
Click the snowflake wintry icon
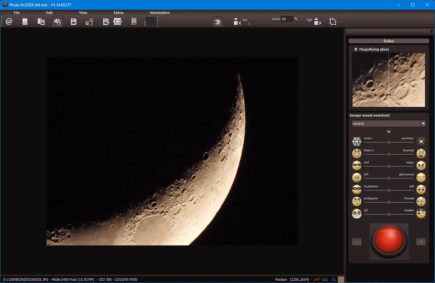(x=357, y=141)
